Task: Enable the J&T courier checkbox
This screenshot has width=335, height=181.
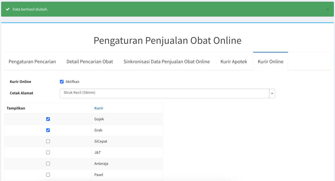Action: (x=48, y=152)
